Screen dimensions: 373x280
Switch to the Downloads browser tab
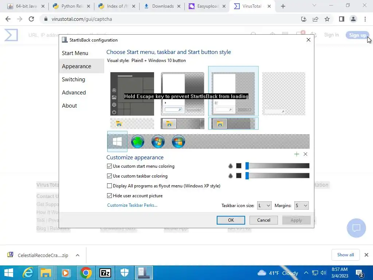162,6
